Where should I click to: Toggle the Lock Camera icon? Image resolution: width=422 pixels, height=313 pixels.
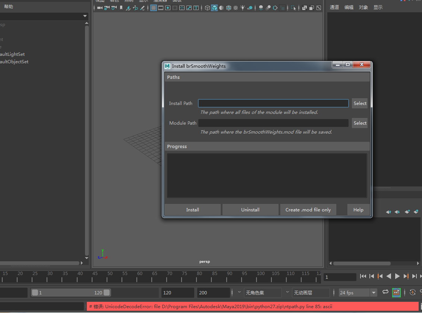coord(107,8)
